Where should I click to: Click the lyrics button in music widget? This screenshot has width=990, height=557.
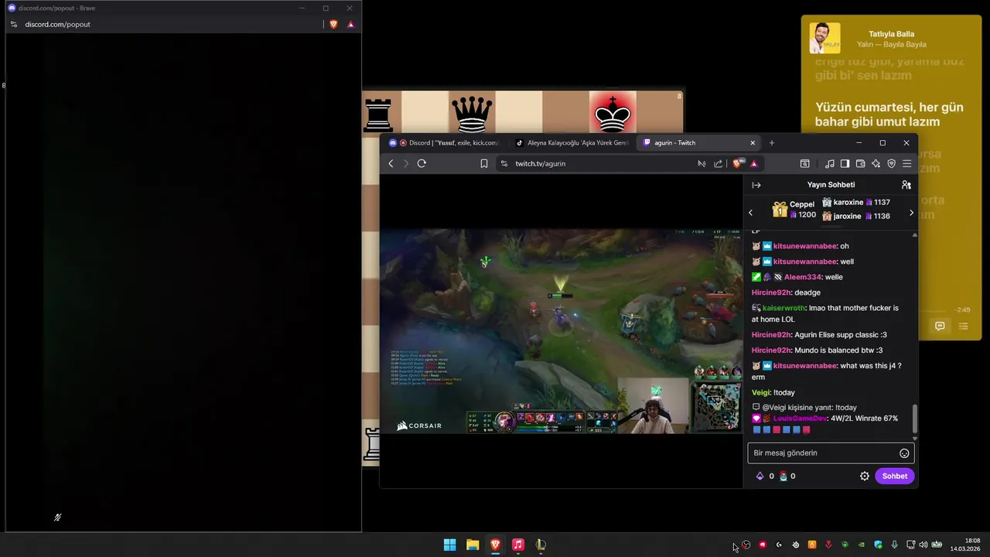click(x=940, y=326)
